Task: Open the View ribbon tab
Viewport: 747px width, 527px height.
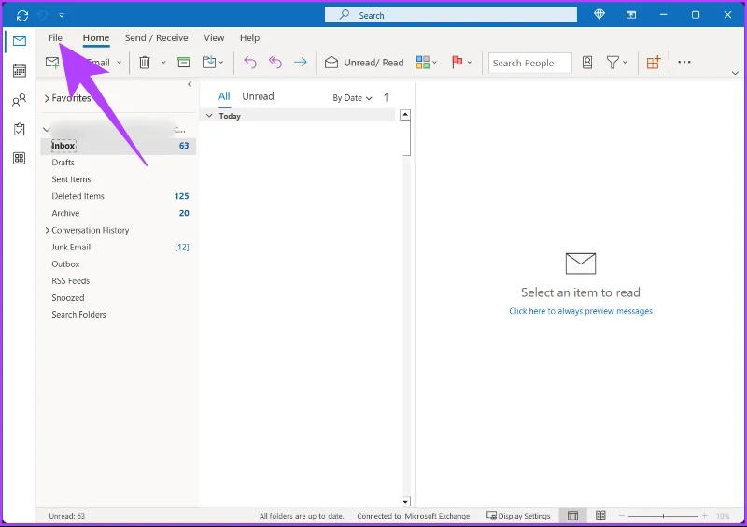Action: 214,37
